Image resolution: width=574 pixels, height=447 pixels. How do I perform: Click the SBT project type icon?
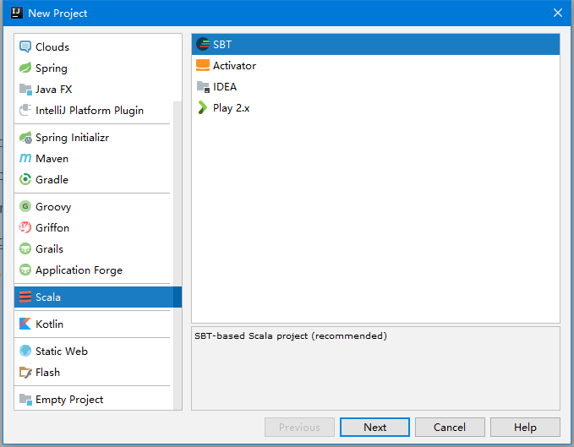(203, 45)
